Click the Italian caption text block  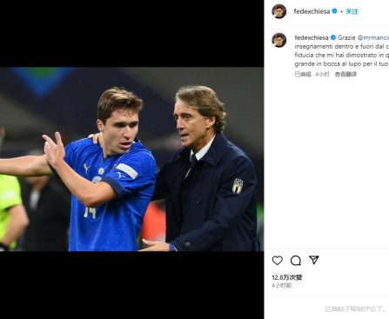pos(342,50)
